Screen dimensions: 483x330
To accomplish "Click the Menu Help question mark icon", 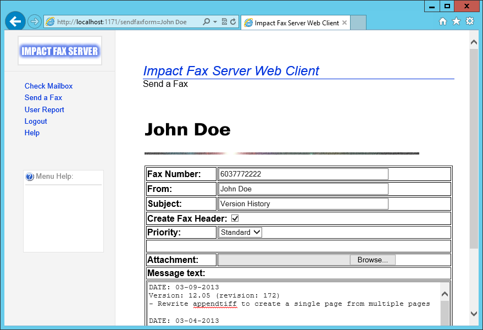I will click(30, 177).
